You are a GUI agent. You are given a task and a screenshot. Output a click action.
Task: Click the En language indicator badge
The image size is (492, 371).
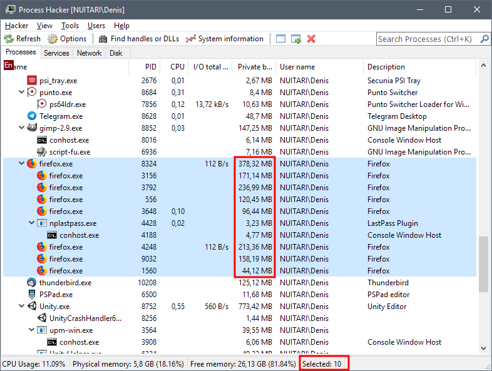(x=9, y=65)
